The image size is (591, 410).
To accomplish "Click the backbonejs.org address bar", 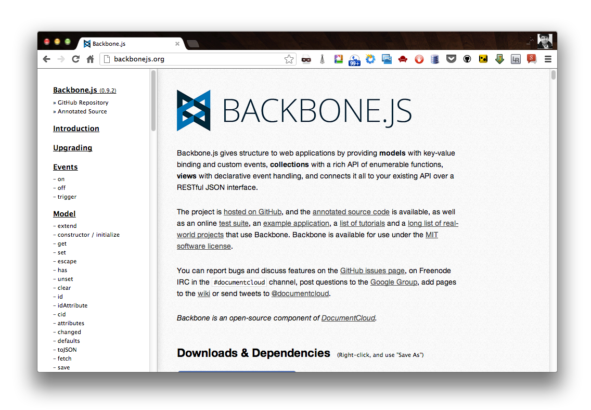I will 198,59.
